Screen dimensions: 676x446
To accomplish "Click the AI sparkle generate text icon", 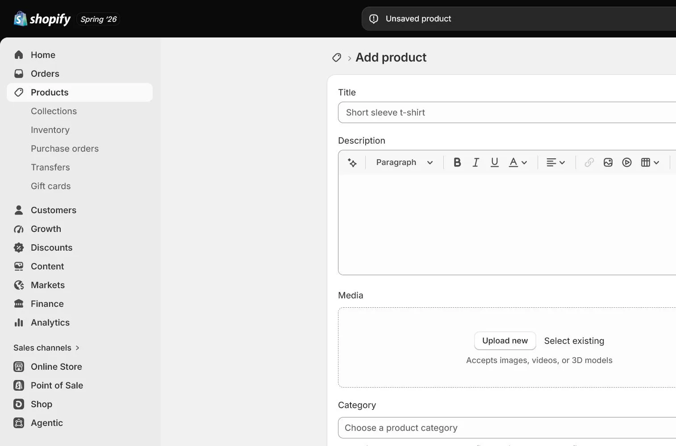I will (x=352, y=162).
